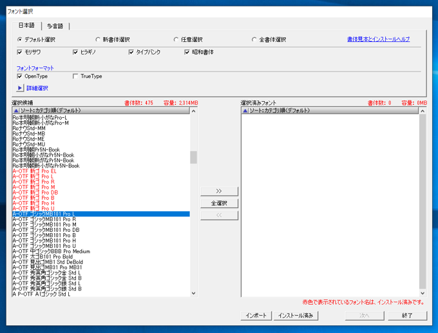Select highlighted A-OTF ゴシックMB101 Pro L row
The width and height of the screenshot is (438, 333).
[101, 214]
